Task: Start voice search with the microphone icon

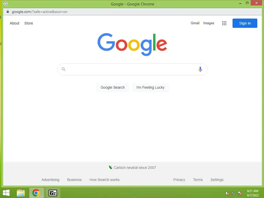Action: coord(200,69)
